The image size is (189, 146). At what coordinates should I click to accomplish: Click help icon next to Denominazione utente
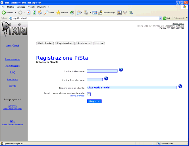180,86
